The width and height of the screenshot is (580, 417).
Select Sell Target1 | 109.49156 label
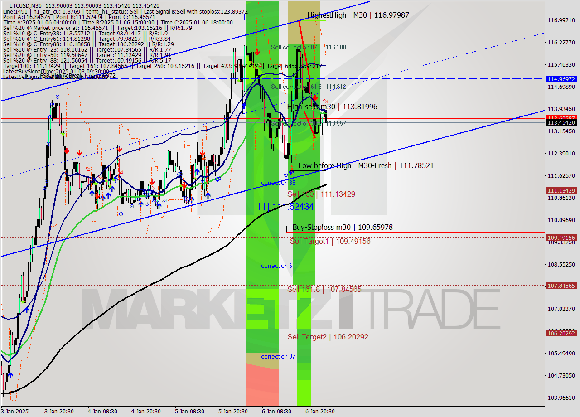click(330, 241)
